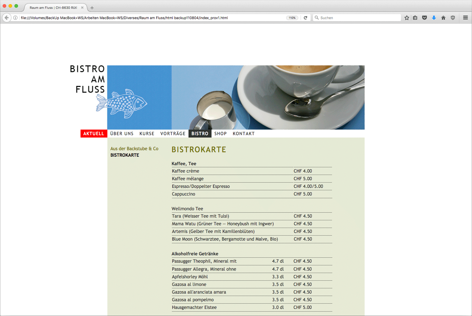Open the VORTRÄGE navigation item
The width and height of the screenshot is (472, 316).
coord(173,133)
